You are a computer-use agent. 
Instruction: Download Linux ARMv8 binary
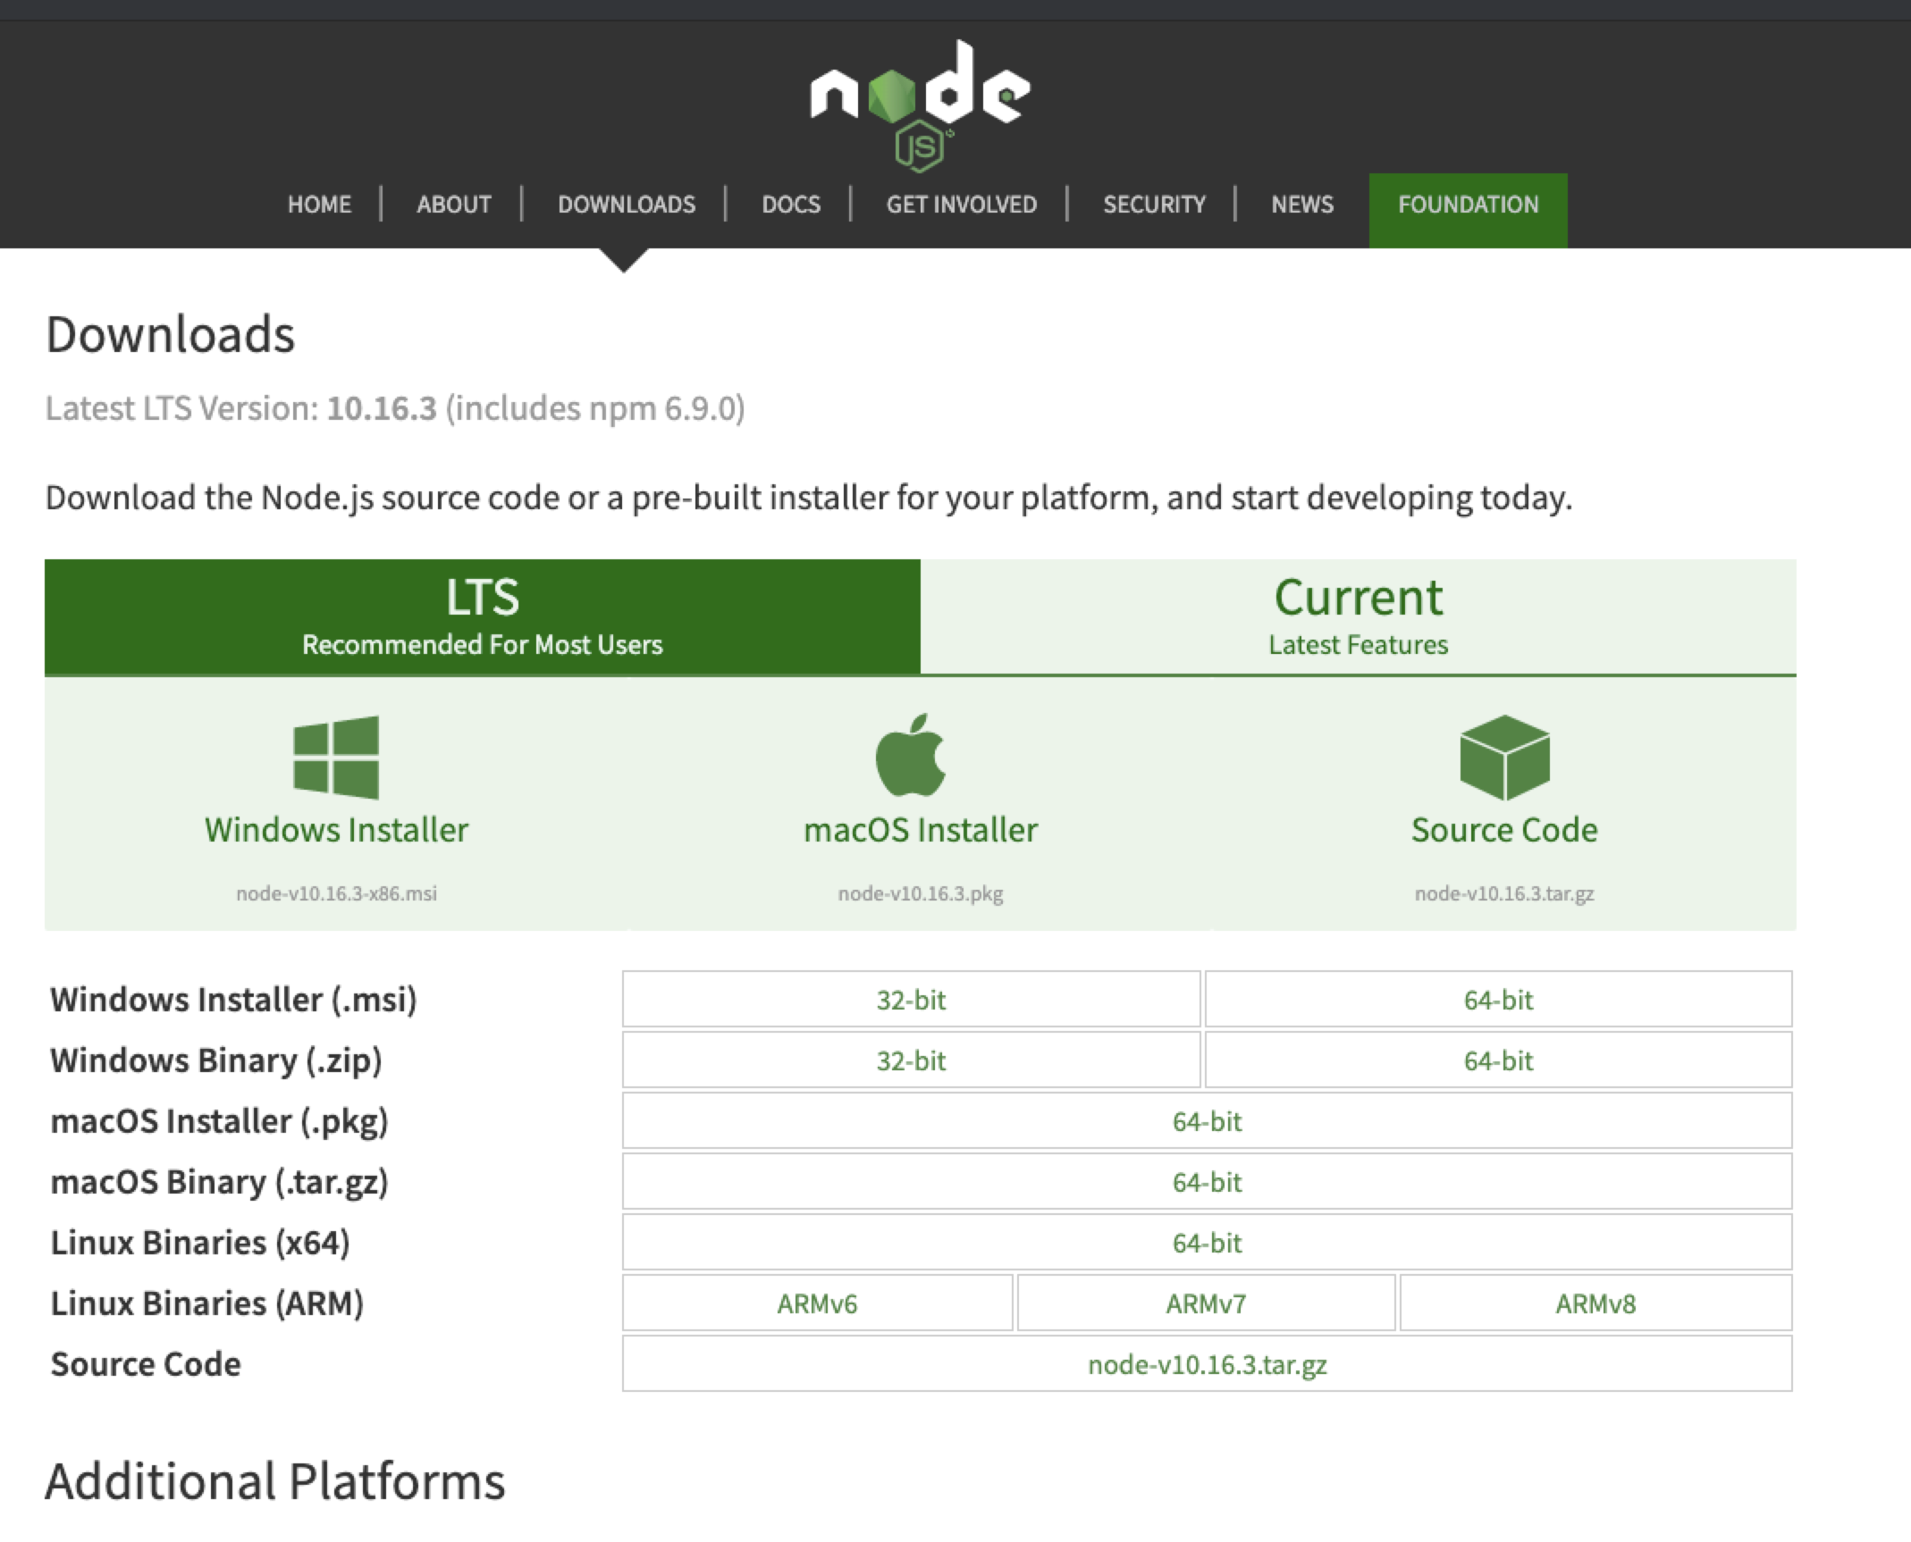coord(1595,1303)
